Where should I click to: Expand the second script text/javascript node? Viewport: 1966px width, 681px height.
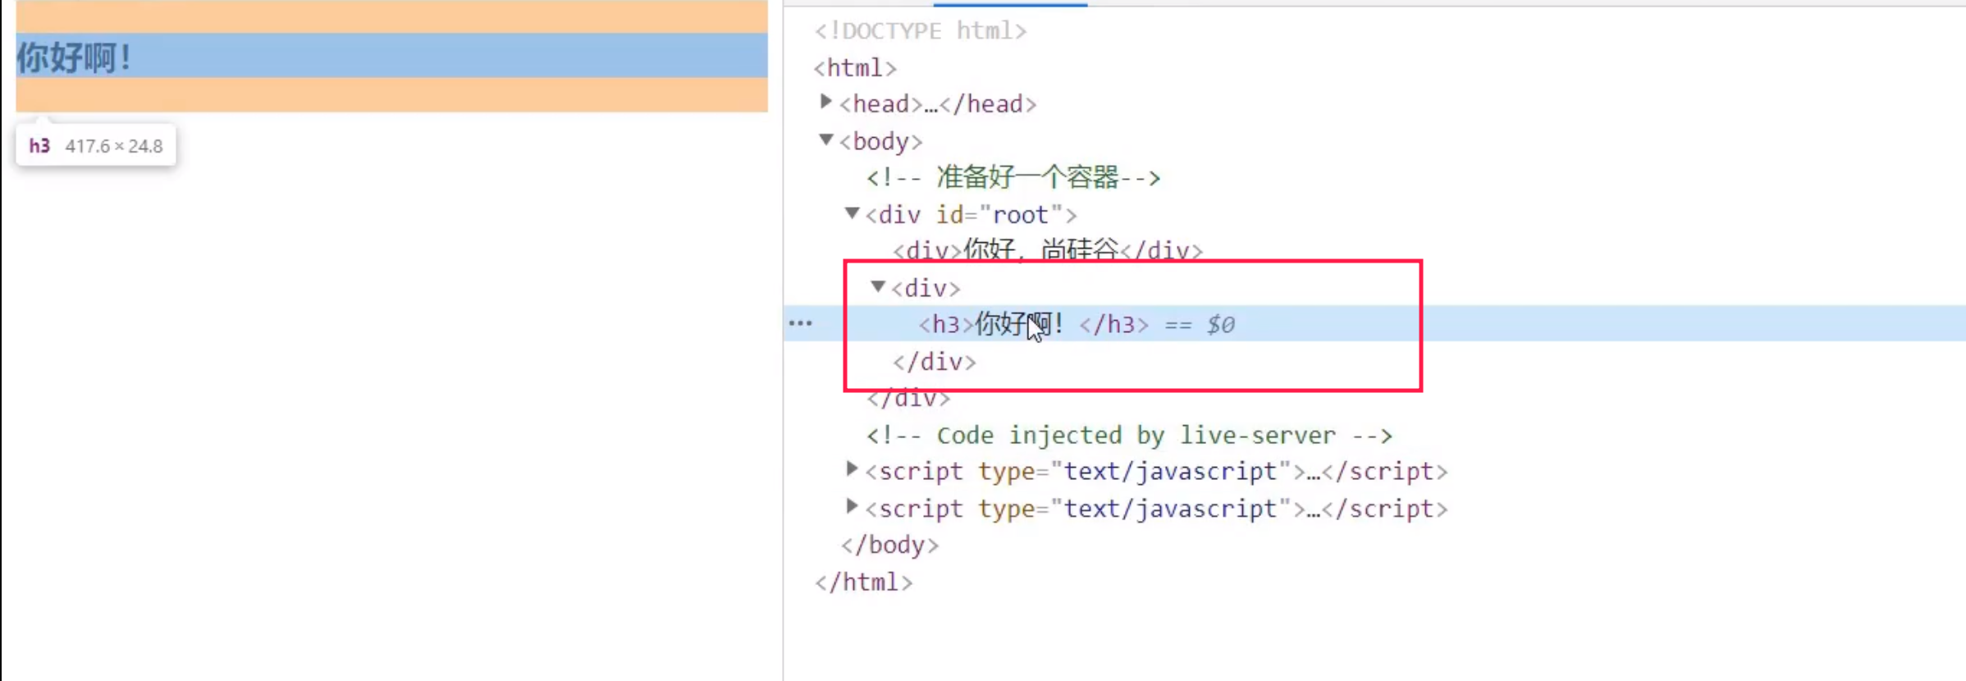click(852, 506)
